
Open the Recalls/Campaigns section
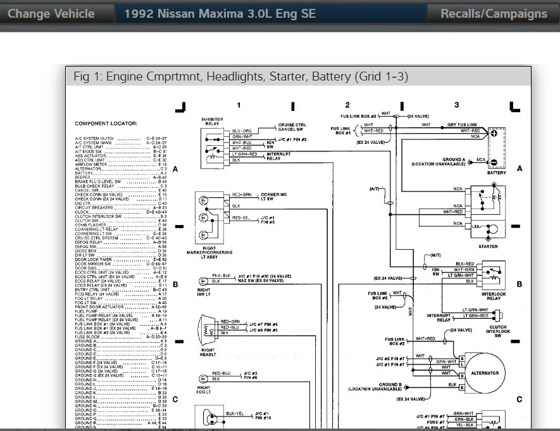pyautogui.click(x=494, y=14)
